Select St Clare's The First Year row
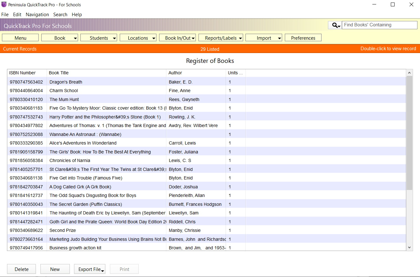Screen dimensions: 420x277 (x=207, y=169)
